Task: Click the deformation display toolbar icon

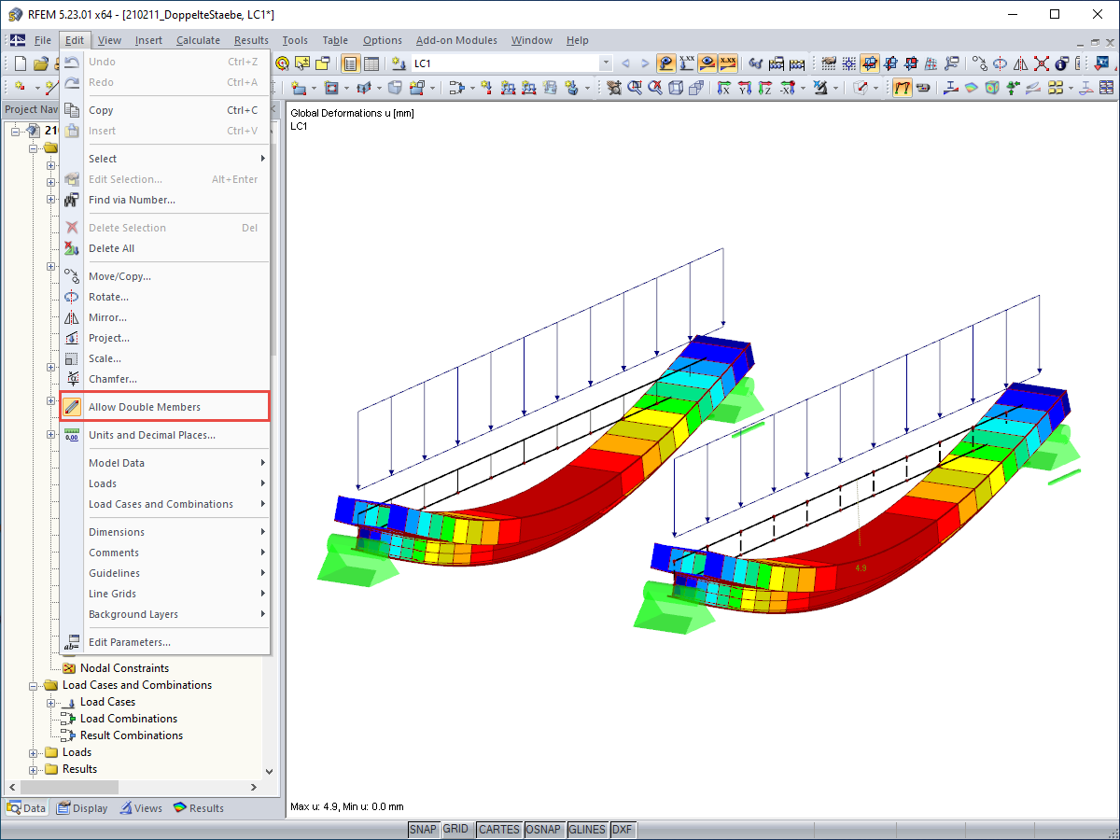Action: coord(903,88)
